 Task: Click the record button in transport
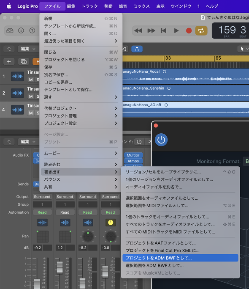coord(189,30)
